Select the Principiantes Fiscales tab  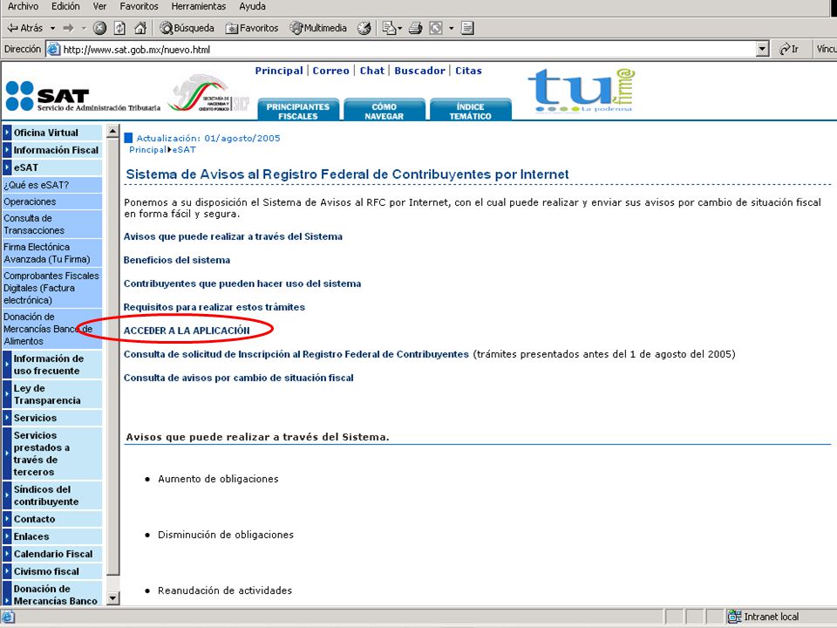point(298,110)
